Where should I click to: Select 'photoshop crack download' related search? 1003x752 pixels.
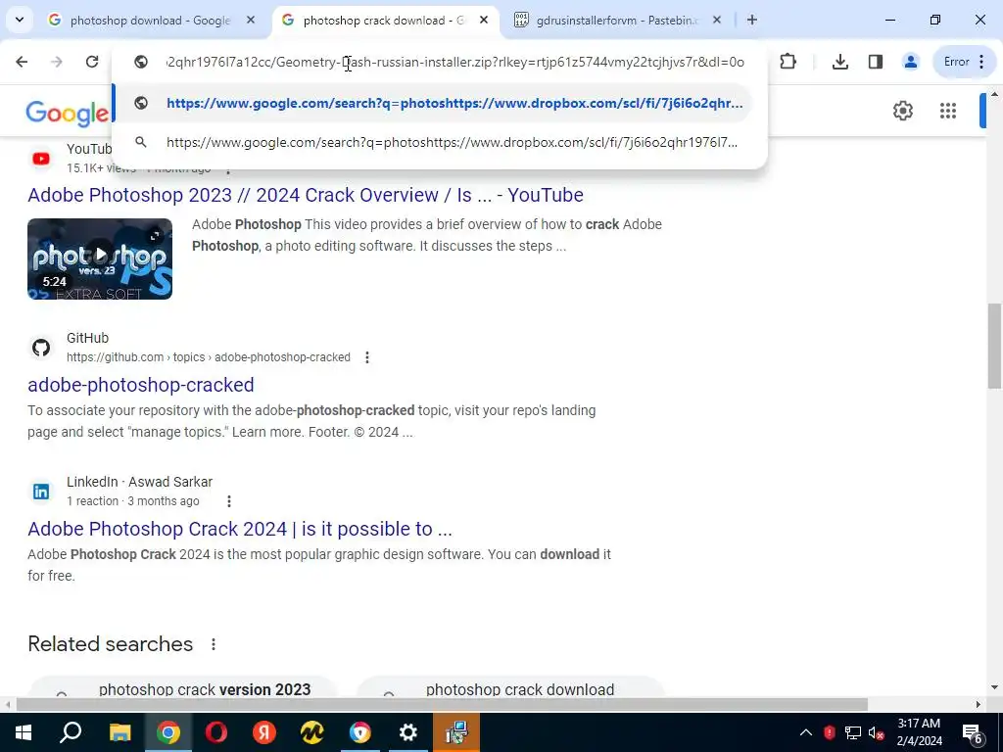[510, 690]
